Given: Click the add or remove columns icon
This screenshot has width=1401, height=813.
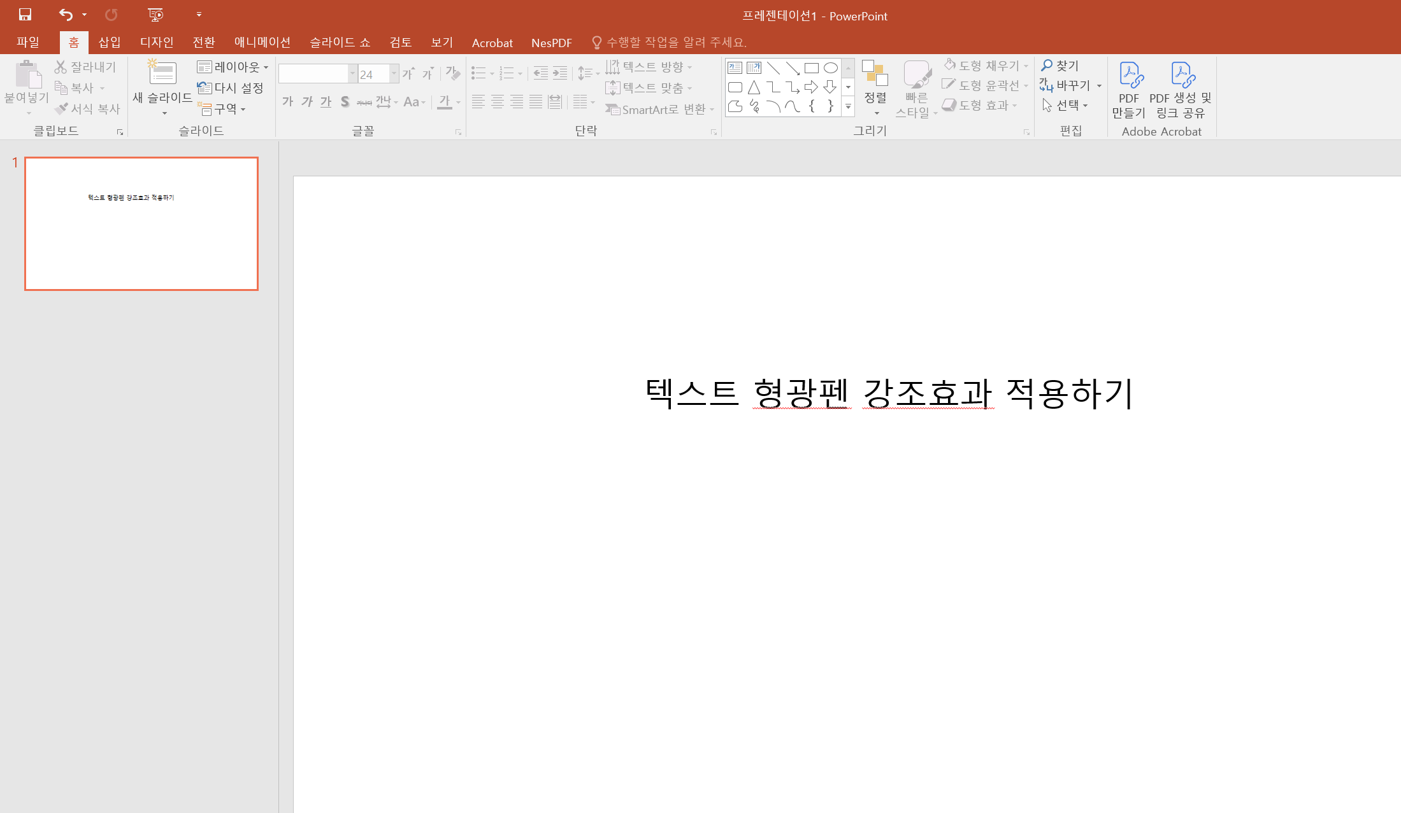Looking at the screenshot, I should tap(580, 102).
